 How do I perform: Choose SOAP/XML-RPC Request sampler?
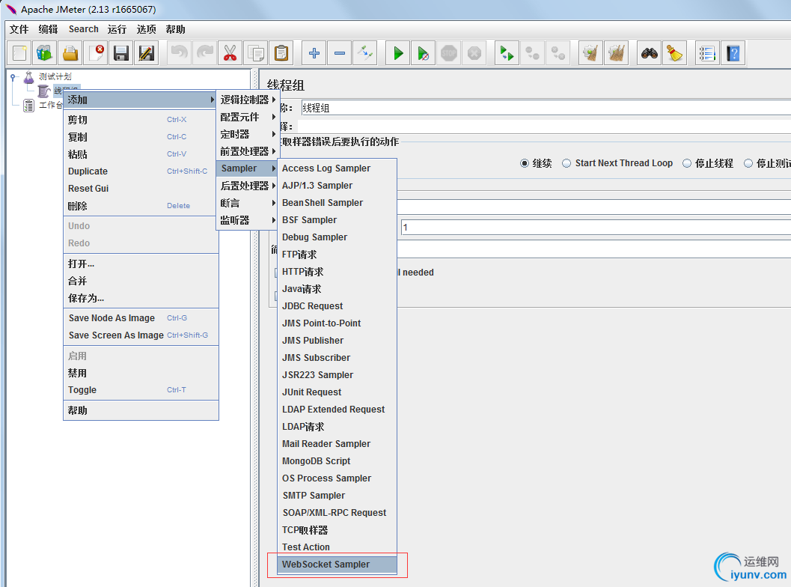coord(337,513)
